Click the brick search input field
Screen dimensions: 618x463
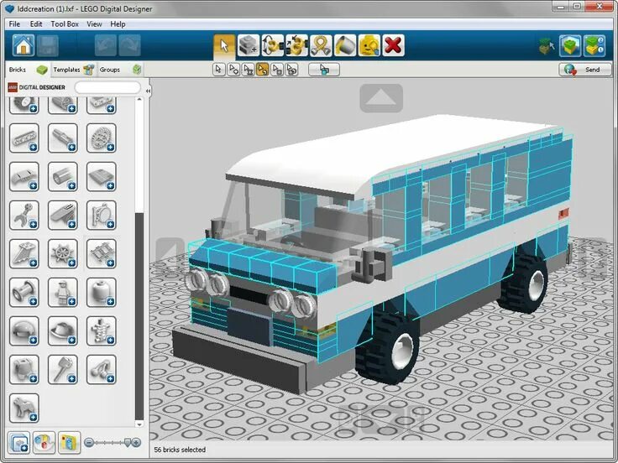point(107,87)
